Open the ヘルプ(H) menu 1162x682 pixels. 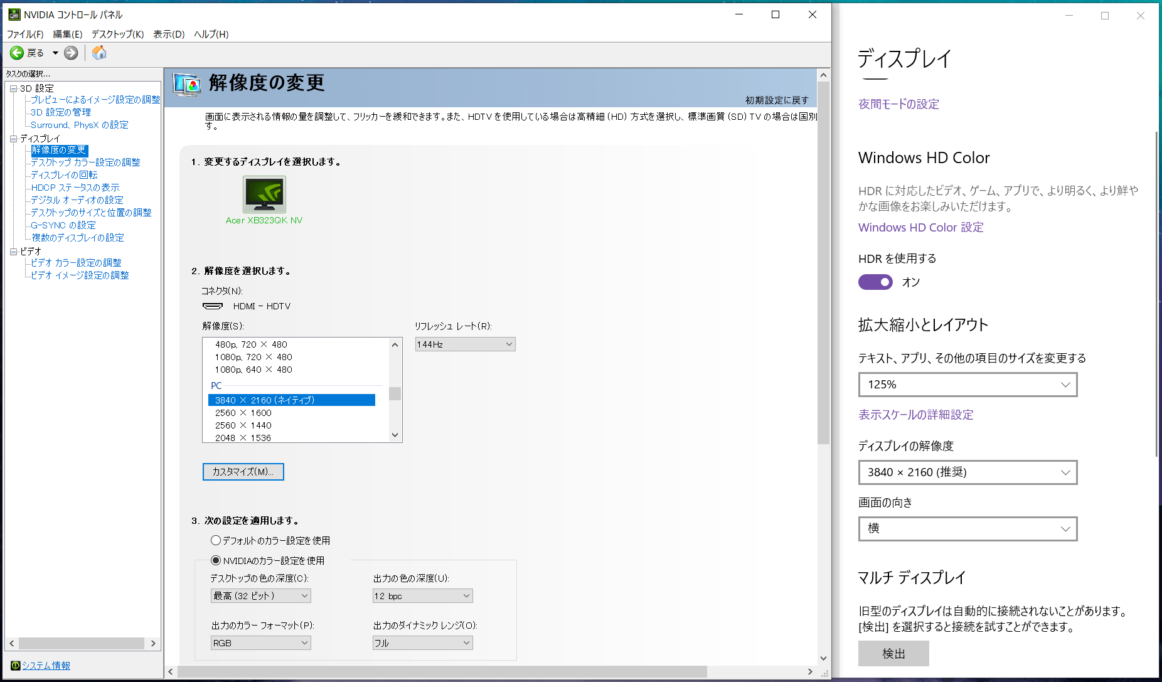[211, 34]
